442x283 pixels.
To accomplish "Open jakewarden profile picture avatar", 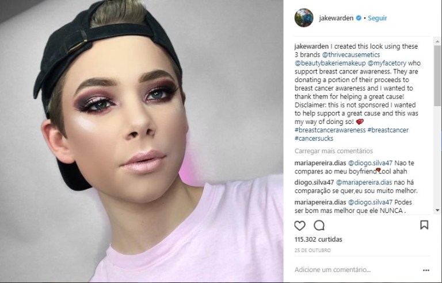I will click(304, 18).
